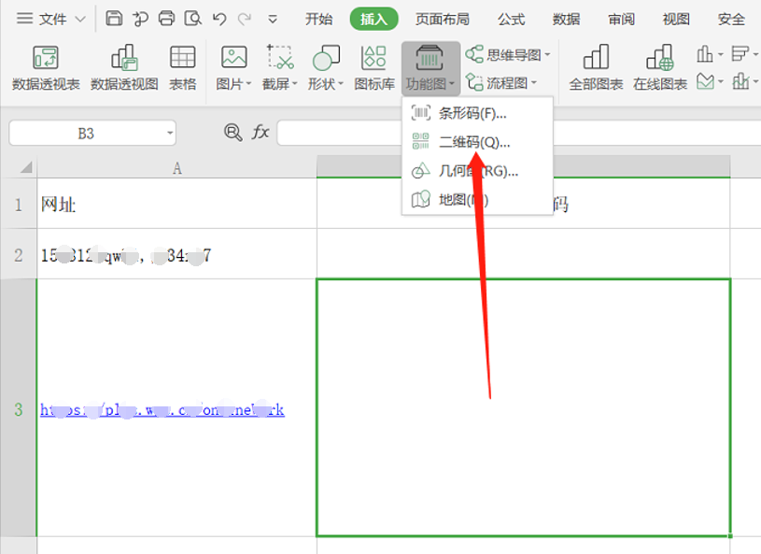761x554 pixels.
Task: Switch to the 公式 tab
Action: [511, 19]
